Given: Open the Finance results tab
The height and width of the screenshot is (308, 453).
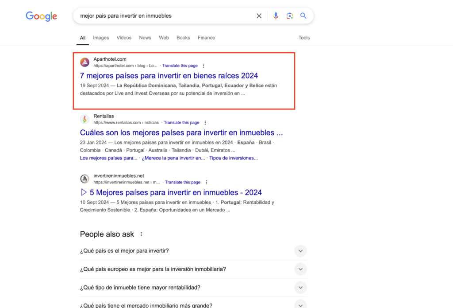Looking at the screenshot, I should pyautogui.click(x=206, y=38).
